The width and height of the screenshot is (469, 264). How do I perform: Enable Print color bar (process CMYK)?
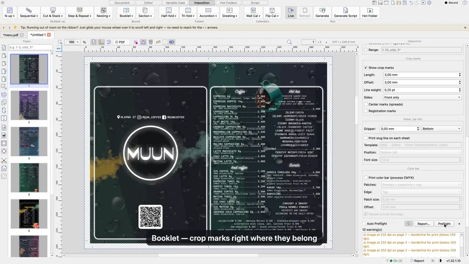tap(365, 177)
